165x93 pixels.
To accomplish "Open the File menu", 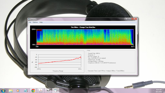I will click(x=30, y=22).
